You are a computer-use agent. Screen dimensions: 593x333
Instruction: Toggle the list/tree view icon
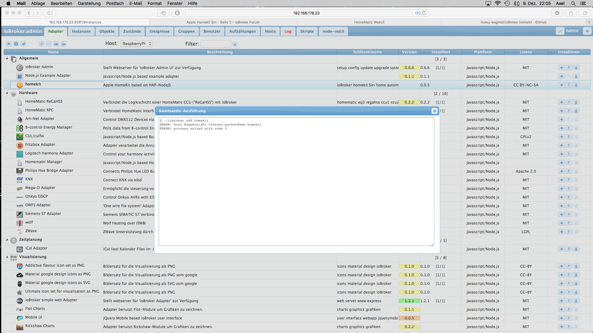[x=49, y=44]
